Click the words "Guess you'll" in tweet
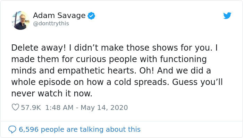 point(198,82)
